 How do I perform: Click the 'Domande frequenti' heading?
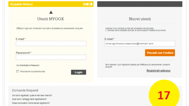(x=25, y=90)
